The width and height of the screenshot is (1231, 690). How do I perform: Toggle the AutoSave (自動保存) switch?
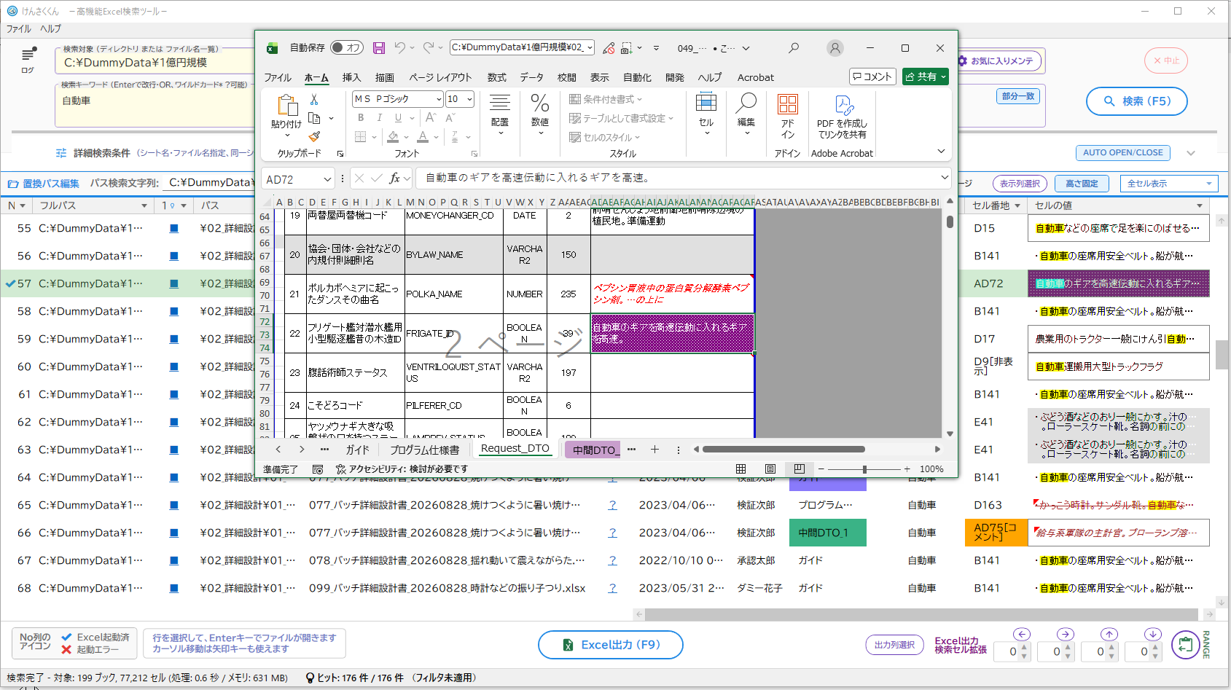click(x=347, y=48)
